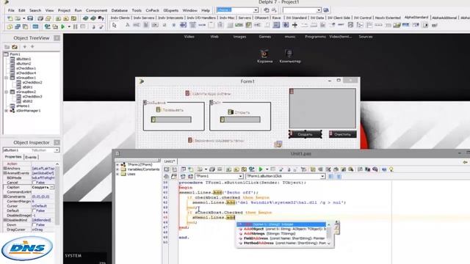Viewport: 470px width, 264px height.
Task: Open the Project menu
Action: point(64,10)
